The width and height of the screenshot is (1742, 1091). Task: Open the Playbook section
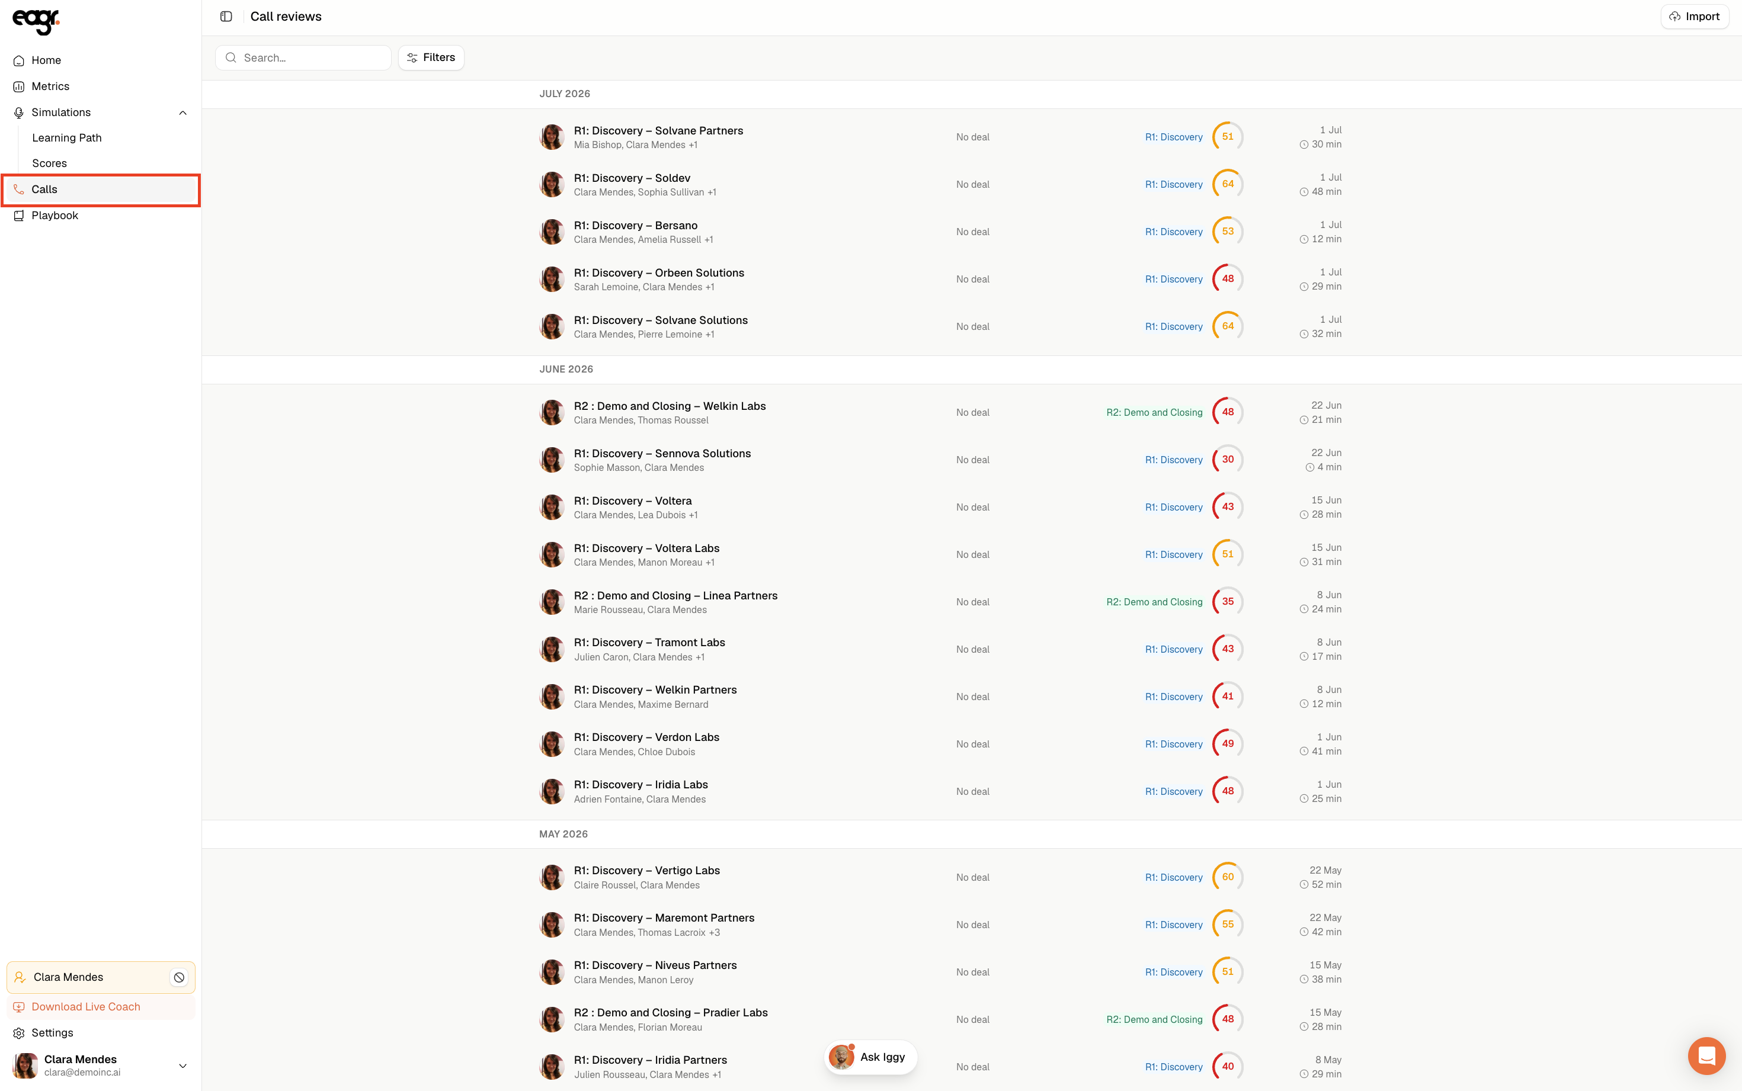[x=100, y=215]
